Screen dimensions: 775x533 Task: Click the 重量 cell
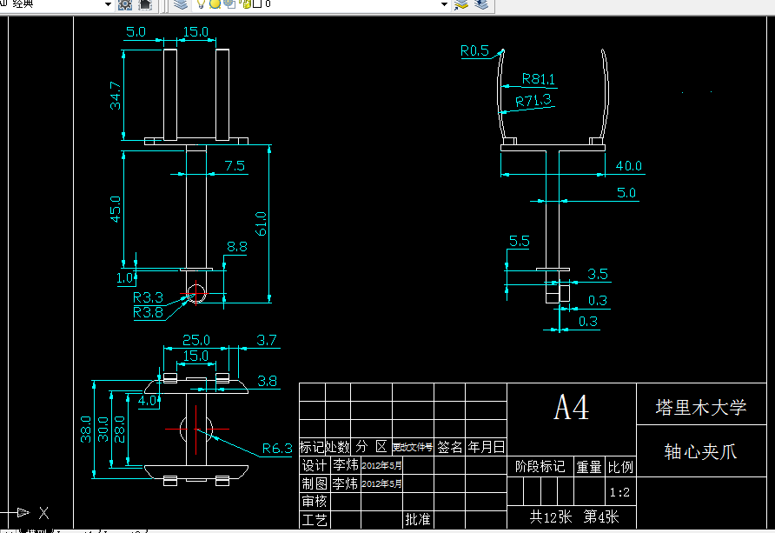589,467
